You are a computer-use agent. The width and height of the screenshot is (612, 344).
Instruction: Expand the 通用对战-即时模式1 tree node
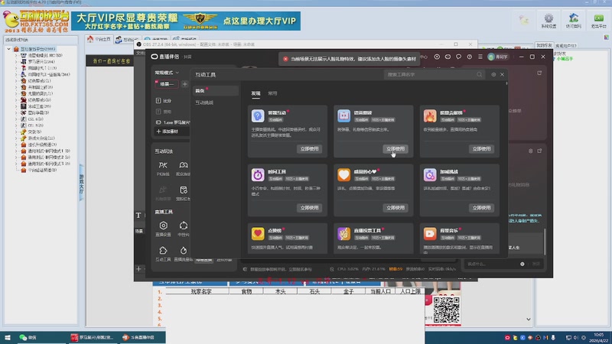coord(16,151)
